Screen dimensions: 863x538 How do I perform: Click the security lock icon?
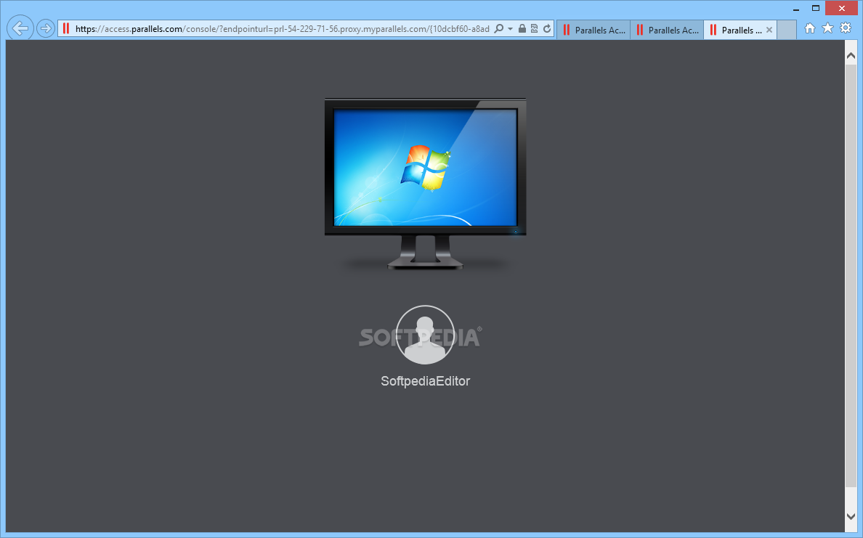[522, 28]
